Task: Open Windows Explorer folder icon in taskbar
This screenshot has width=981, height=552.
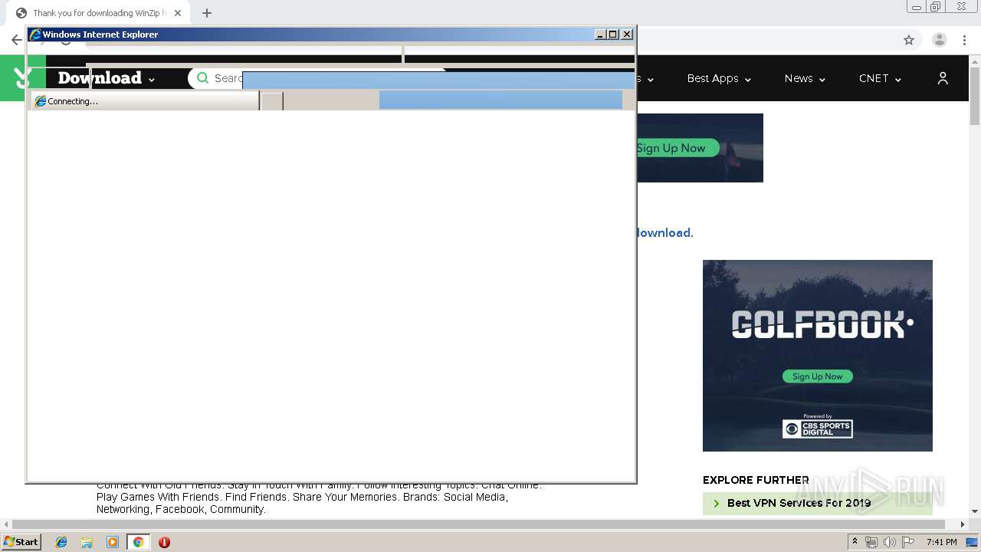Action: tap(87, 542)
